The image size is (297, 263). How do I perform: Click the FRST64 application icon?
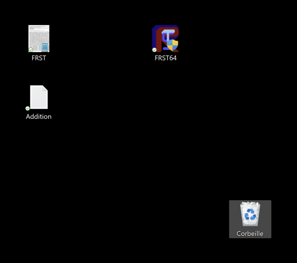[x=165, y=38]
